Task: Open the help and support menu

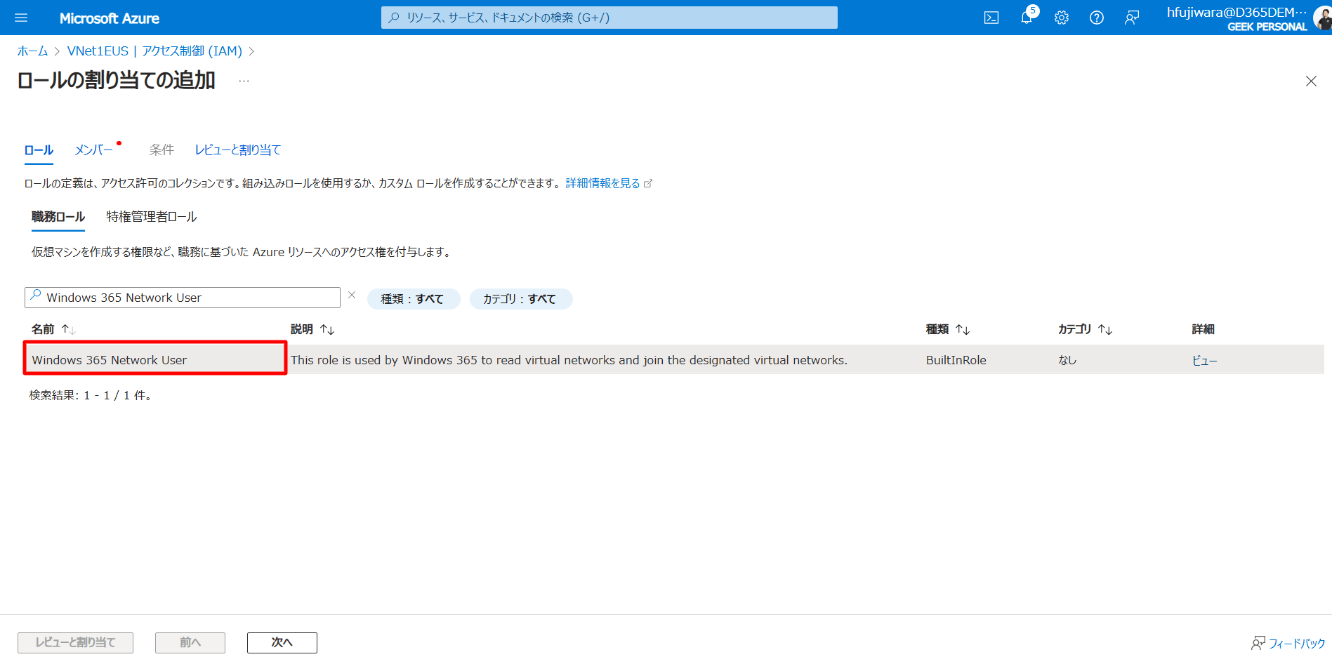Action: [x=1096, y=18]
